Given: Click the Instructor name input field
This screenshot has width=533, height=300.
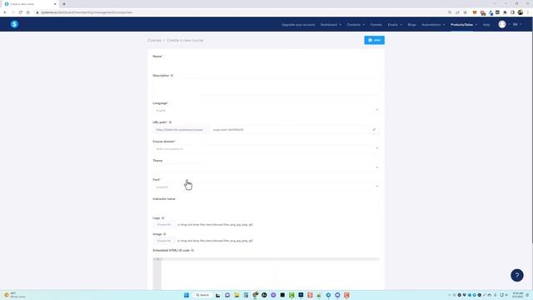Looking at the screenshot, I should (266, 207).
